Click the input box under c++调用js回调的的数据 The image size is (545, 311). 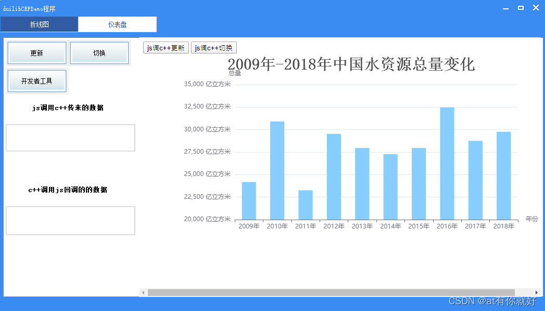70,221
